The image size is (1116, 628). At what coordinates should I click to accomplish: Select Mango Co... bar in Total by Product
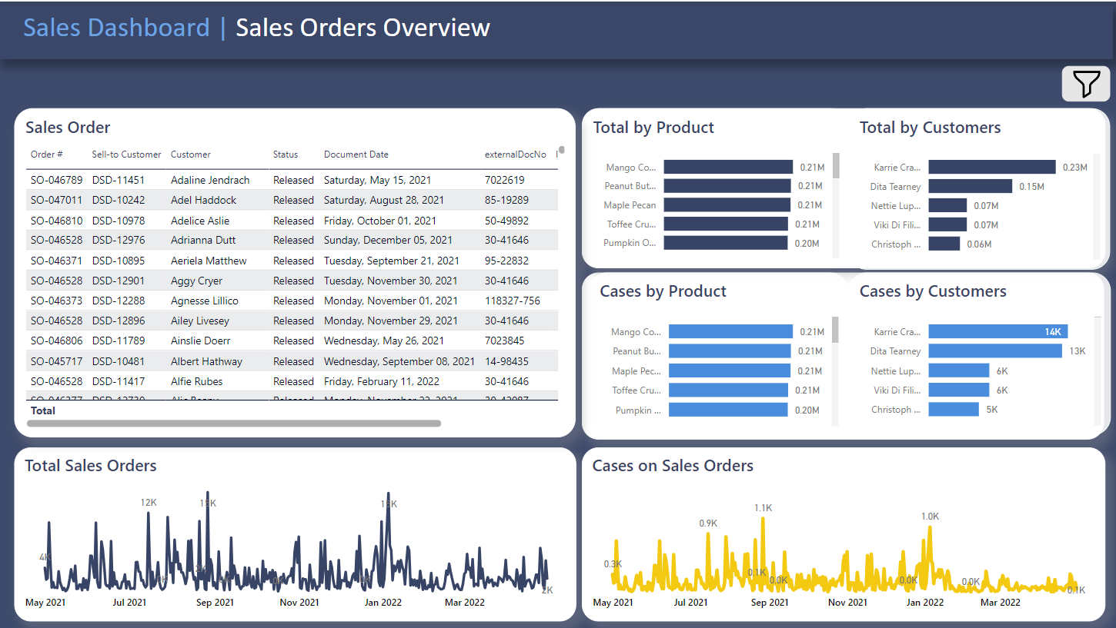[x=728, y=167]
